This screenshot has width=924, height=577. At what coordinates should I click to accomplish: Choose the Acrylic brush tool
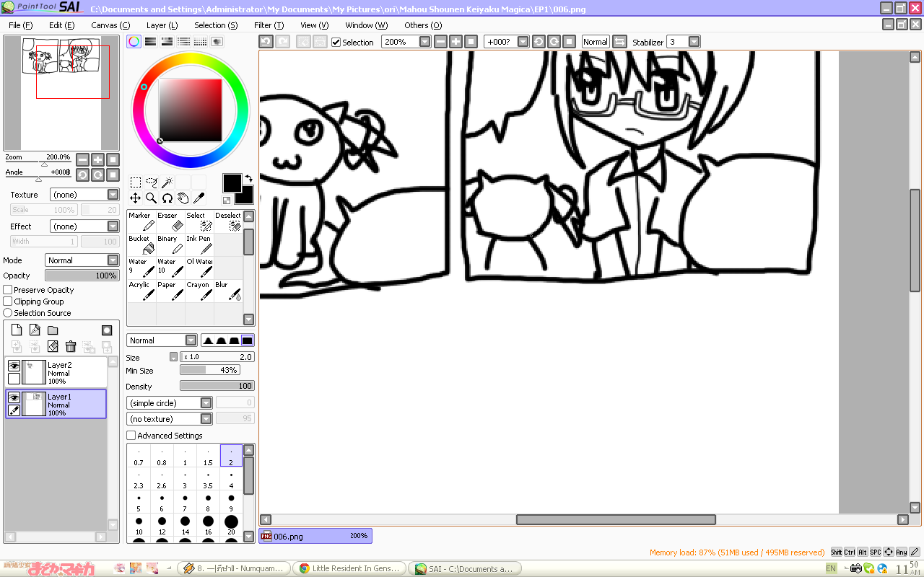tap(141, 291)
